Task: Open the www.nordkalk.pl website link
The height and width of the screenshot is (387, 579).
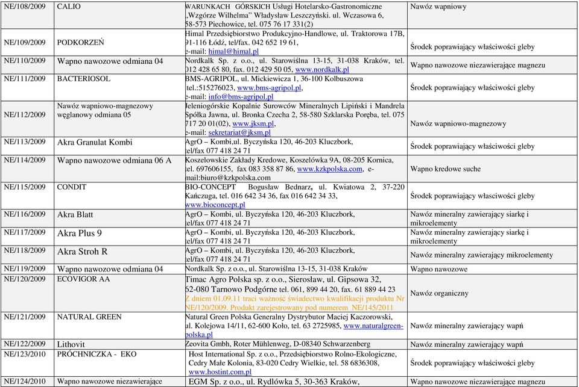Action: pos(322,70)
